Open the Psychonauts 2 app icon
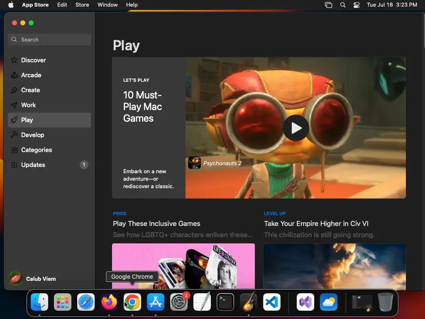This screenshot has width=425, height=319. pyautogui.click(x=194, y=163)
